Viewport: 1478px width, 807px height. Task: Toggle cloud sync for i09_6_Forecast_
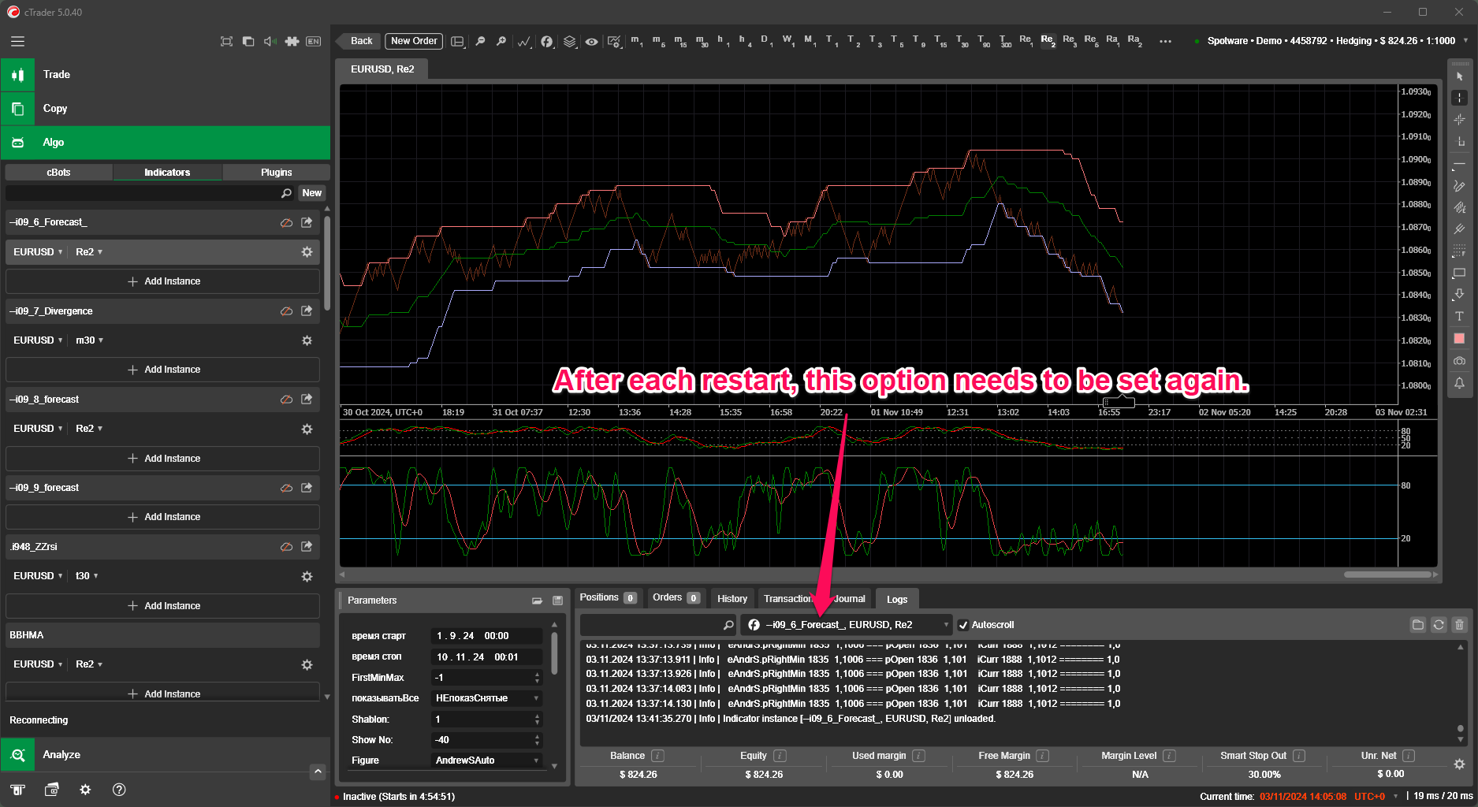coord(286,223)
